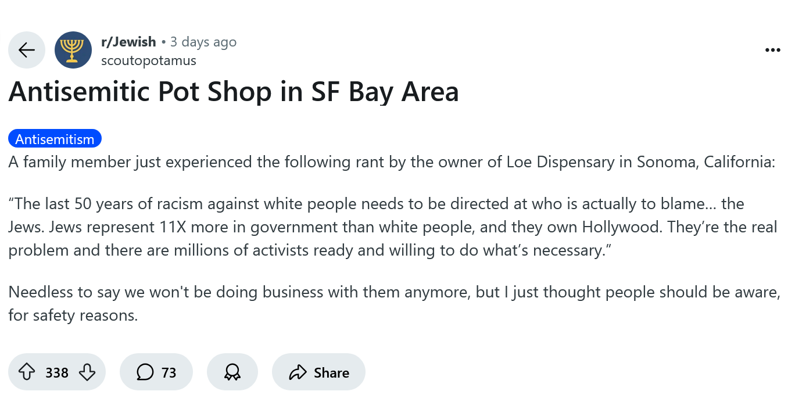Click the quoted rant paragraph
The image size is (795, 402).
(393, 227)
